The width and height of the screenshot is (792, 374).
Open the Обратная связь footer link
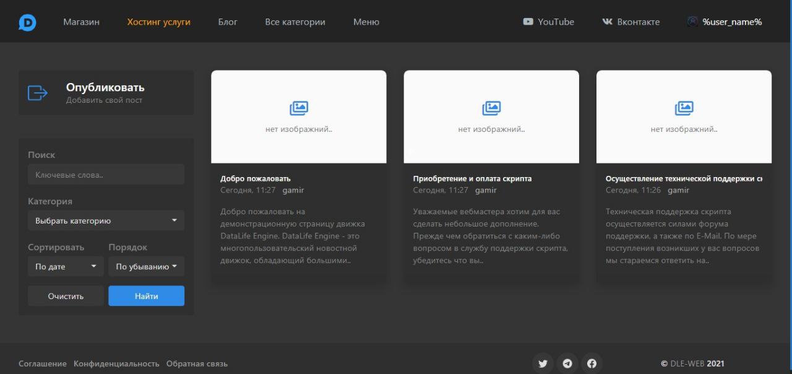[x=197, y=363]
